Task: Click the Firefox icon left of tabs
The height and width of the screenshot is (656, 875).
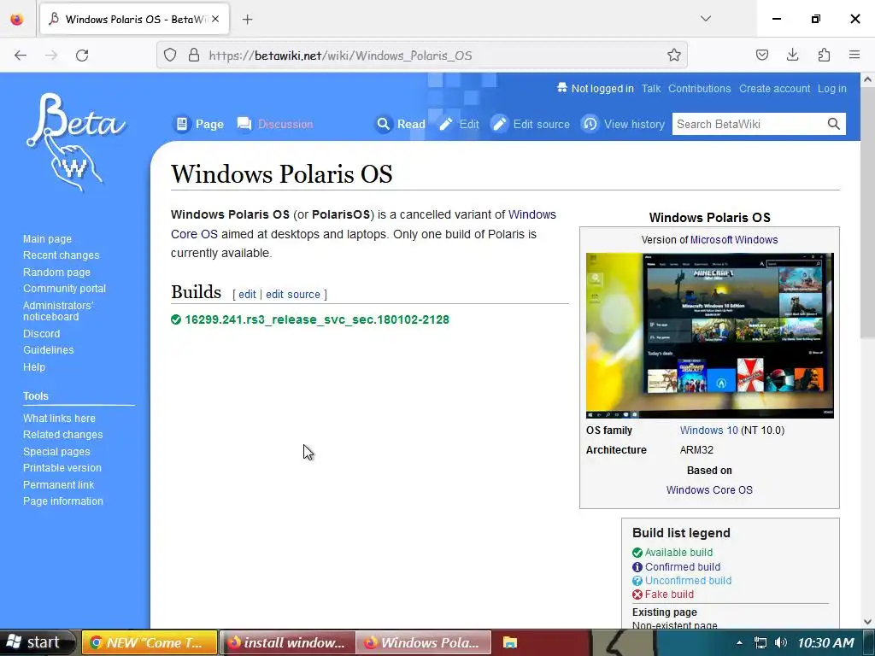Action: point(17,19)
